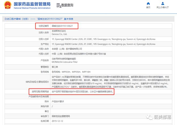Image resolution: width=177 pixels, height=125 pixels.
Task: Click the 首页 label
Action: coord(148,7)
